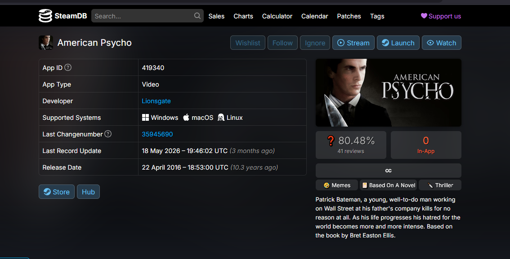Add to Wishlist button
Viewport: 510px width, 259px height.
(248, 43)
